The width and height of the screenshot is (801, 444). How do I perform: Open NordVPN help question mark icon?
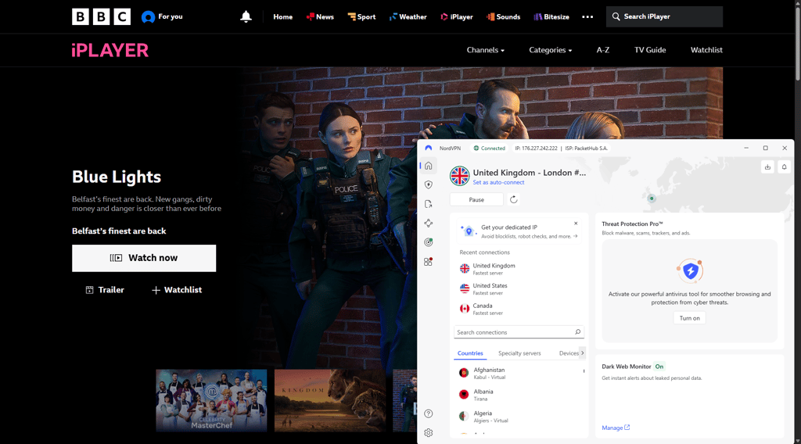click(x=428, y=414)
